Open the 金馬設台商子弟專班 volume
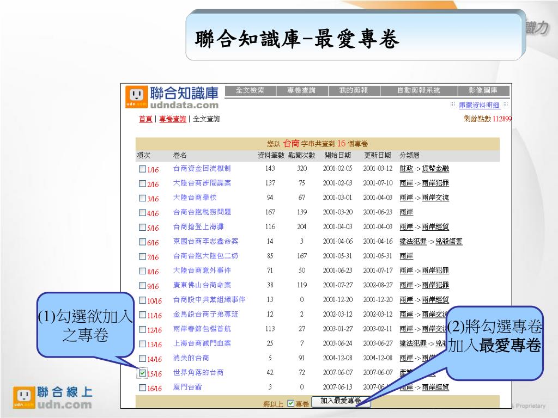The image size is (558, 418). click(205, 314)
